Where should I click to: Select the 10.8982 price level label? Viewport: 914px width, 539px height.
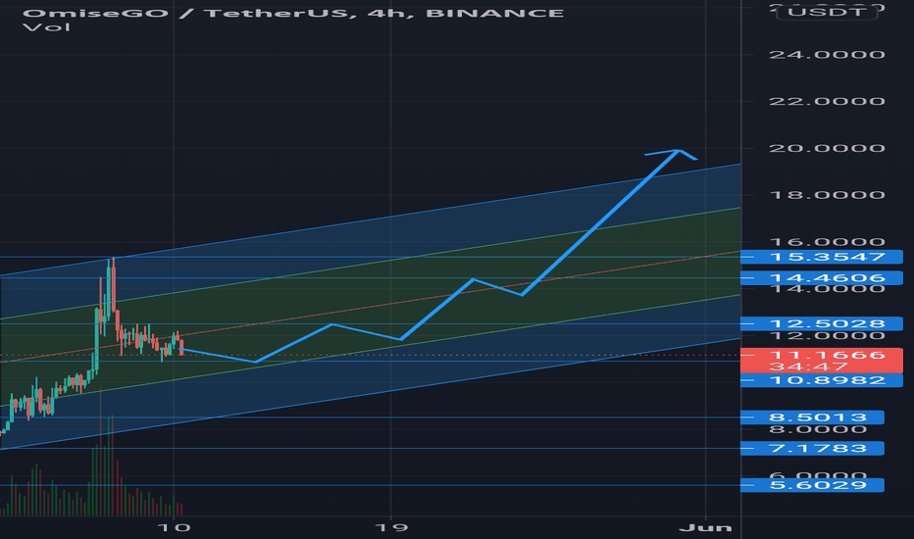click(821, 380)
